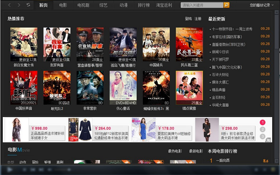Open 金石财经 entry
The width and height of the screenshot is (280, 175).
click(218, 97)
